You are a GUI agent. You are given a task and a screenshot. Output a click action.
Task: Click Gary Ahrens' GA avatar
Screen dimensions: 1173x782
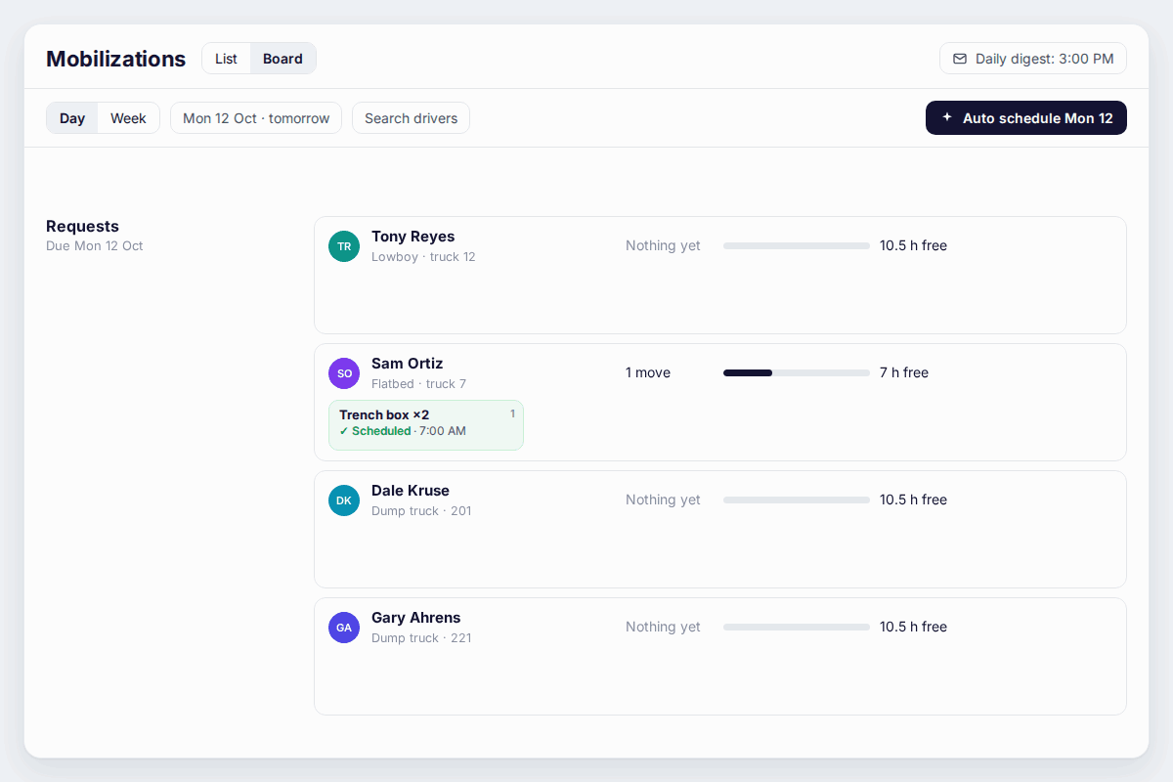click(x=344, y=628)
